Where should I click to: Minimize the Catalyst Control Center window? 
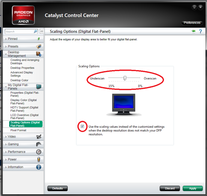[194, 7]
